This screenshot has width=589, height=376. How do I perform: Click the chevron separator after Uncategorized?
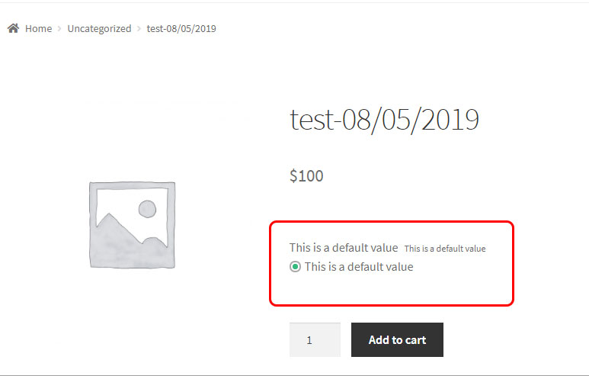[x=139, y=28]
